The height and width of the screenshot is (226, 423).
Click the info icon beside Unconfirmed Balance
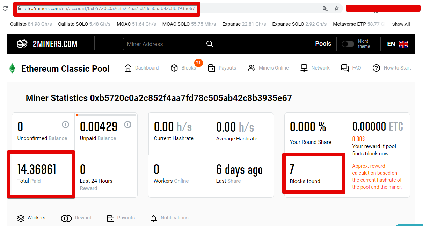point(65,124)
